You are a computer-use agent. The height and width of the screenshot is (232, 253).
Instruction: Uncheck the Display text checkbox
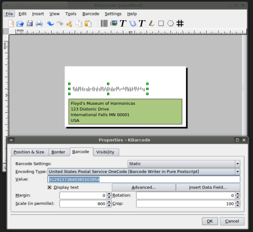click(x=50, y=187)
